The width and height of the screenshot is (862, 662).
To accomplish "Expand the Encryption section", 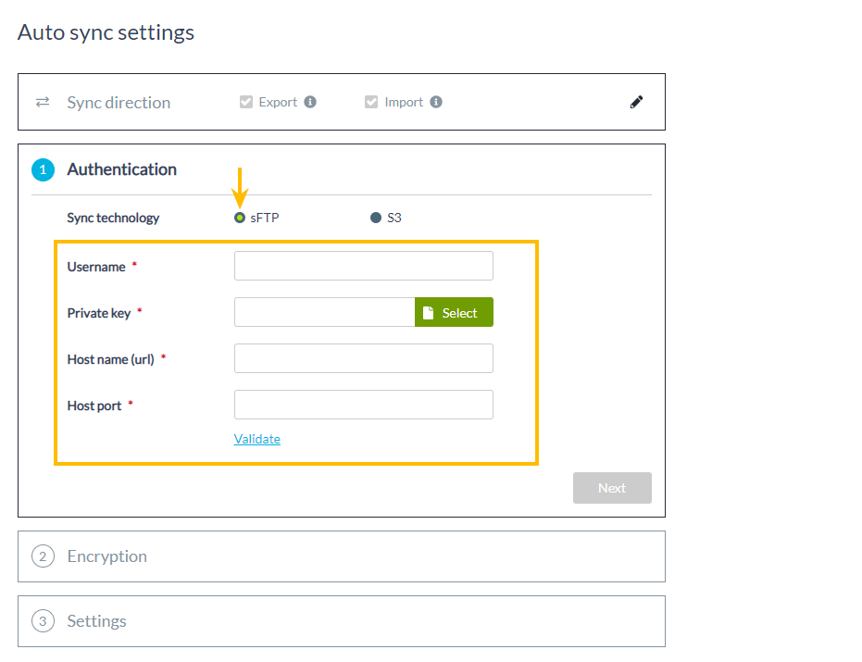I will point(342,556).
